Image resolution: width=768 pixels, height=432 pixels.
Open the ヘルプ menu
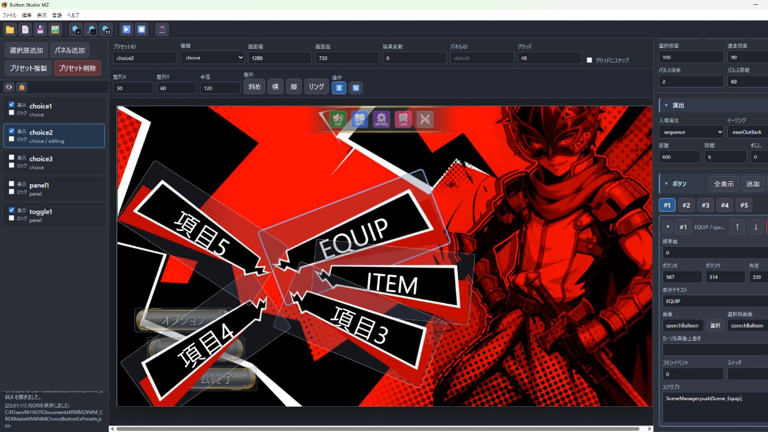click(x=73, y=15)
